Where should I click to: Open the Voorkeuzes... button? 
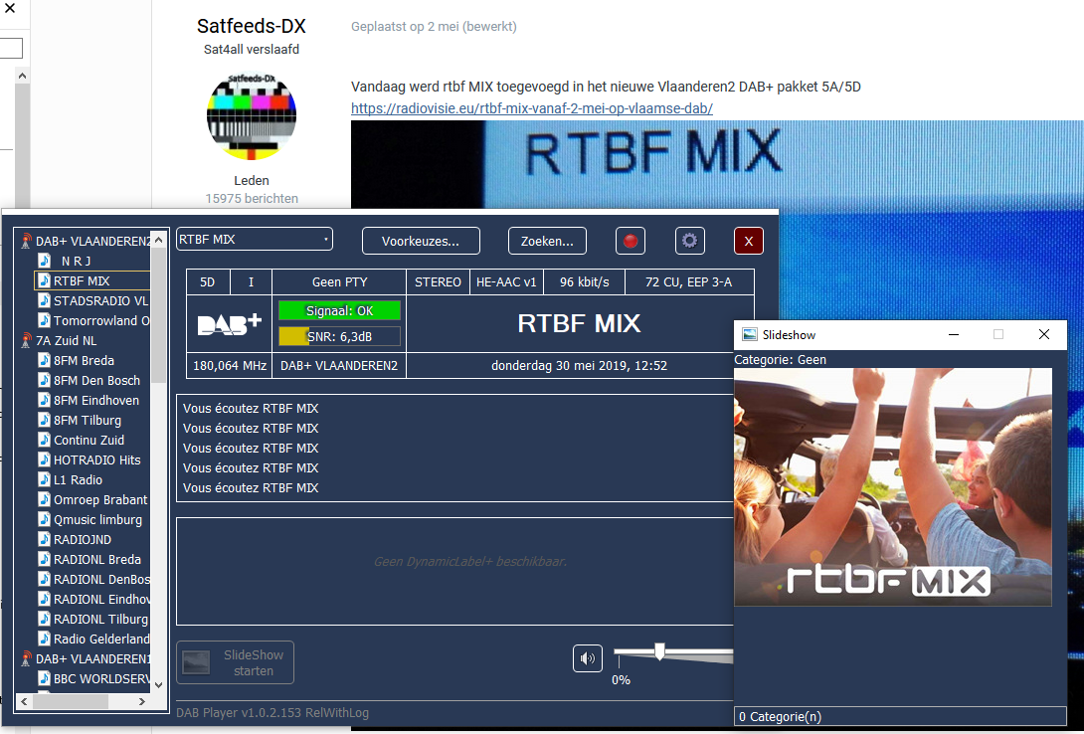pos(421,242)
